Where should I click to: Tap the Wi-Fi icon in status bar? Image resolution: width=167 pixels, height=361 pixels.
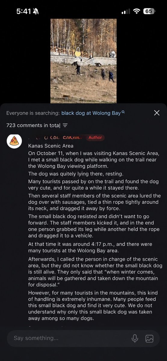(137, 11)
